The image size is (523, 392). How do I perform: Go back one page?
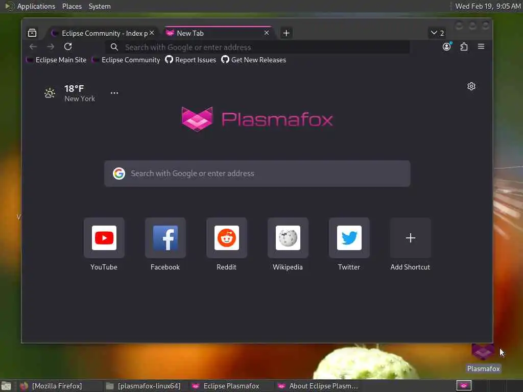click(x=33, y=46)
